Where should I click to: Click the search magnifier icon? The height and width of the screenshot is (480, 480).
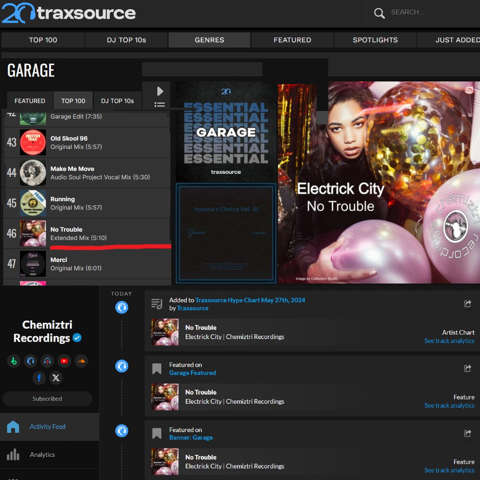379,13
